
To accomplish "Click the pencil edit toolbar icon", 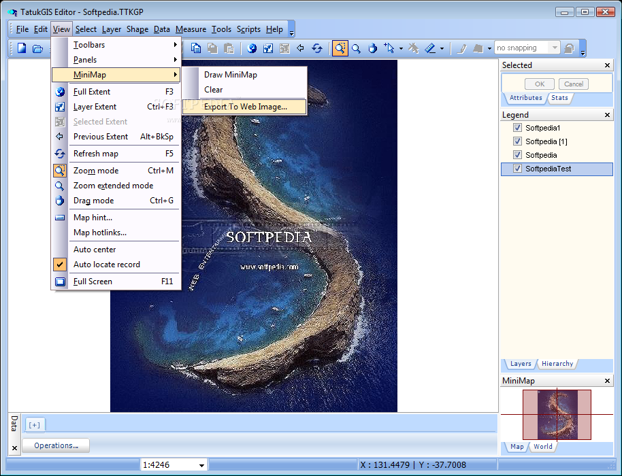I will 461,48.
